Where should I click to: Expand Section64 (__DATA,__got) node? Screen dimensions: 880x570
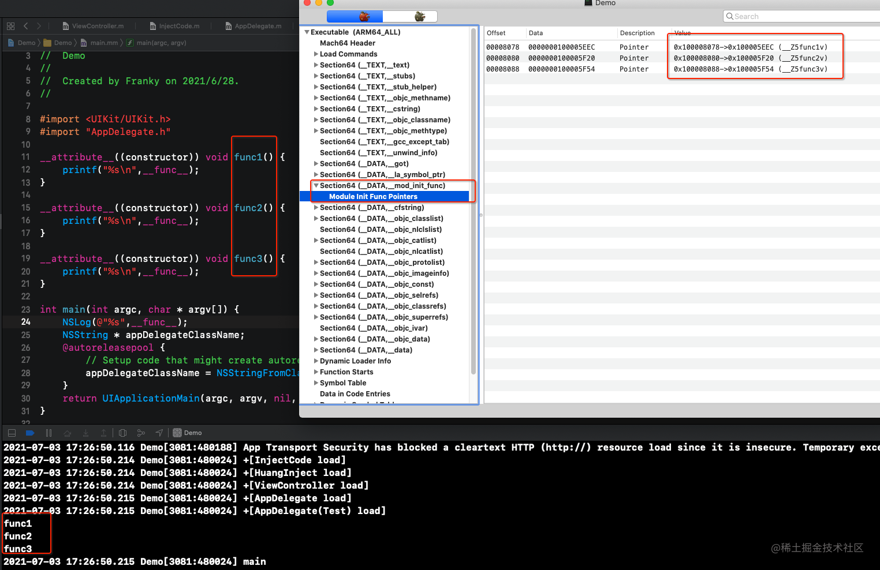(316, 164)
